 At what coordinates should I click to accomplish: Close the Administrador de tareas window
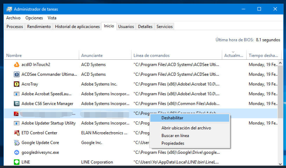pyautogui.click(x=275, y=9)
